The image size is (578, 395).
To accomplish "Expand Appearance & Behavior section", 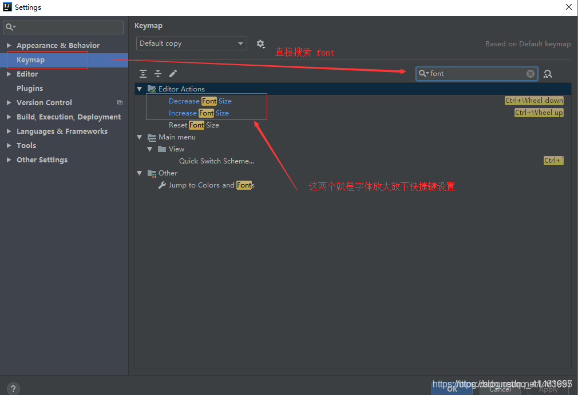I will click(9, 45).
